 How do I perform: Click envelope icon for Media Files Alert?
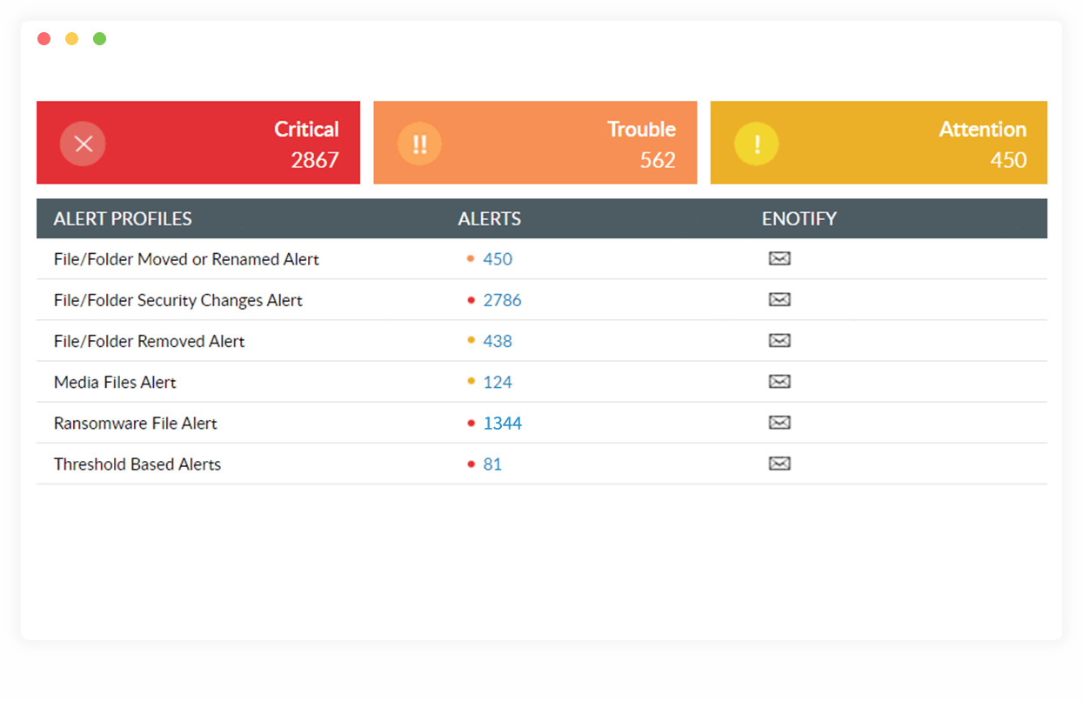[779, 381]
